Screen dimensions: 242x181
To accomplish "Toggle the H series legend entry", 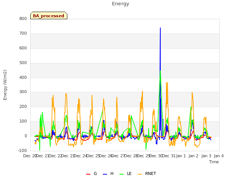I will click(x=108, y=174).
